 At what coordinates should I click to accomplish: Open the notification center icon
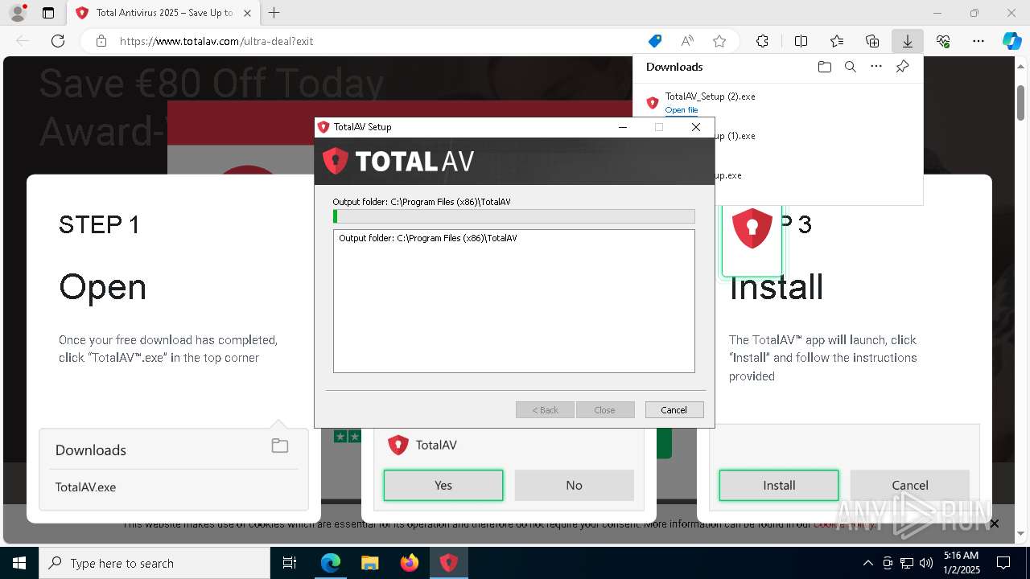(x=1003, y=563)
